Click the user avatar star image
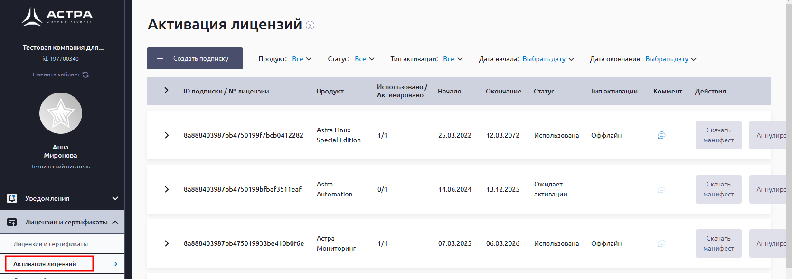 [x=61, y=113]
